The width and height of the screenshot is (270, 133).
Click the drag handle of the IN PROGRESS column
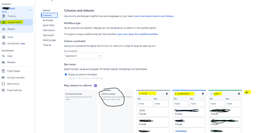[175, 94]
